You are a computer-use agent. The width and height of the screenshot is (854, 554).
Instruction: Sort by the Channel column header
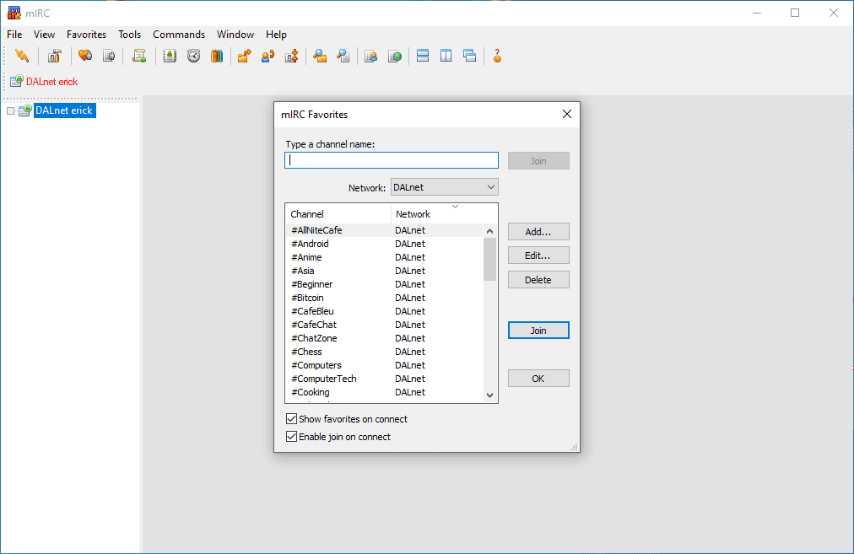(338, 214)
